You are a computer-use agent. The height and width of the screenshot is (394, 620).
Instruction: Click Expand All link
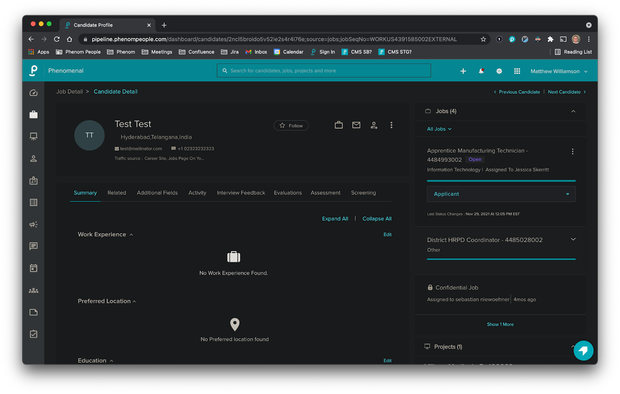335,219
